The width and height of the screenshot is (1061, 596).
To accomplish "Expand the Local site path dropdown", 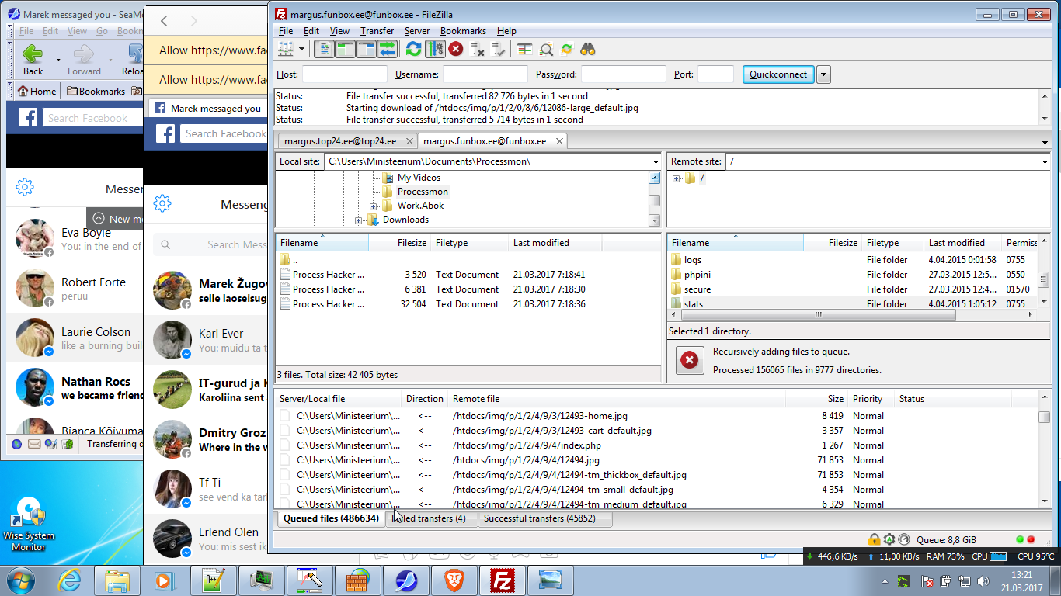I will (x=656, y=161).
